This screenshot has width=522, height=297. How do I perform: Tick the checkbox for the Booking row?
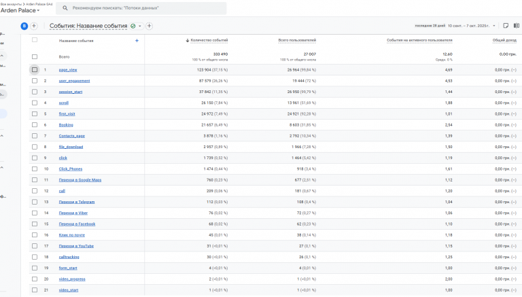(35, 125)
